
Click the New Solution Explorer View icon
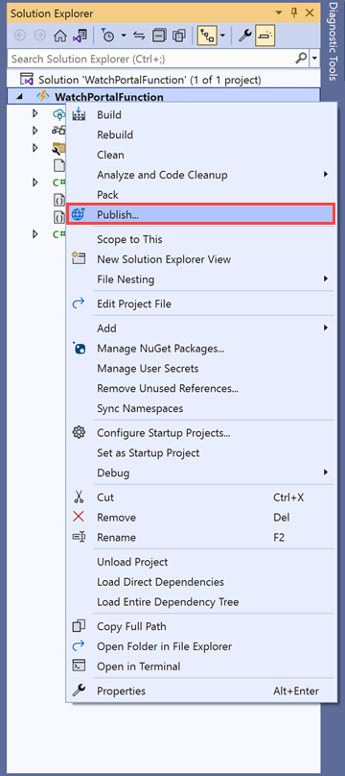[x=79, y=258]
